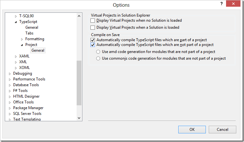Uncheck auto-compile files not part of a project

pos(93,45)
